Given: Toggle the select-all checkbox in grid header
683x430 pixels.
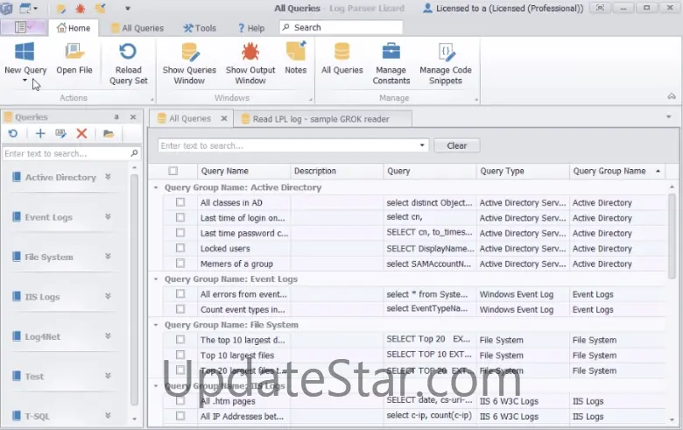Looking at the screenshot, I should point(173,172).
